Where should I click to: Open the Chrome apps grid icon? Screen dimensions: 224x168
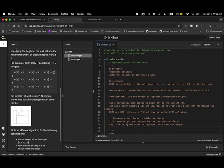pos(3,31)
